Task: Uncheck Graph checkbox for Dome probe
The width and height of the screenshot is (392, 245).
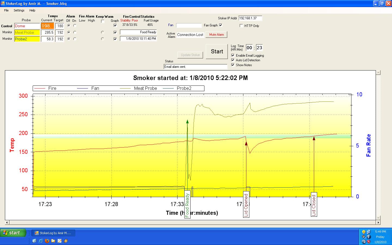Action: click(x=115, y=25)
